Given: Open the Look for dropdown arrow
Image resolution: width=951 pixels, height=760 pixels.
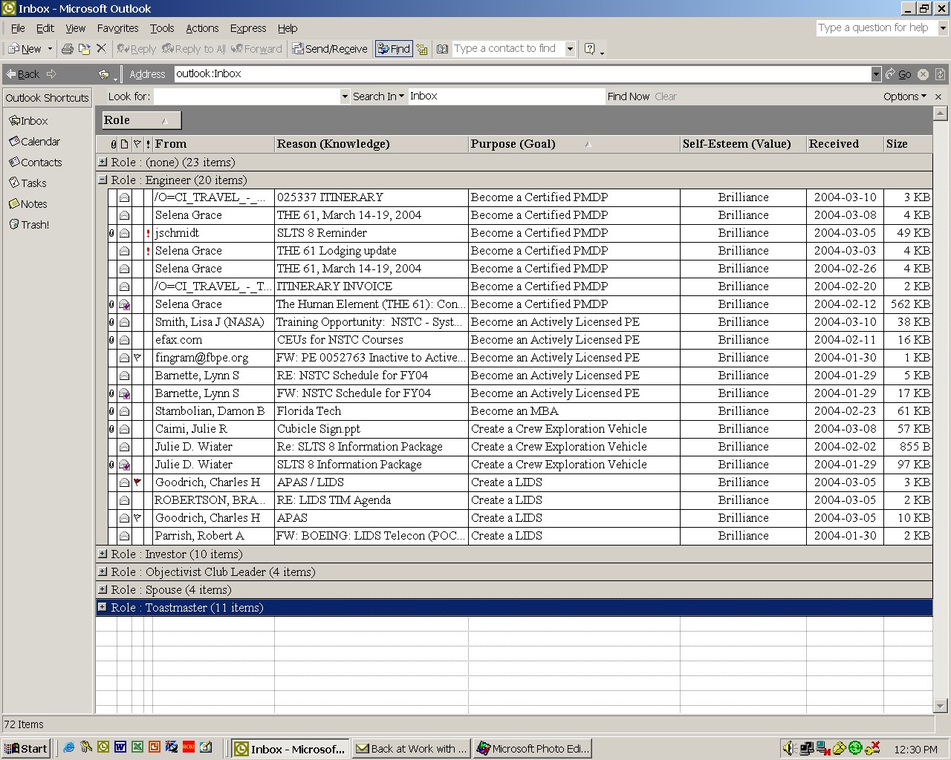Looking at the screenshot, I should 345,96.
